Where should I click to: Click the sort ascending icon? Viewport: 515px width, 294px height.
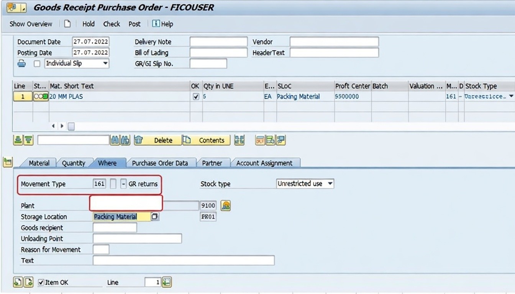18,140
